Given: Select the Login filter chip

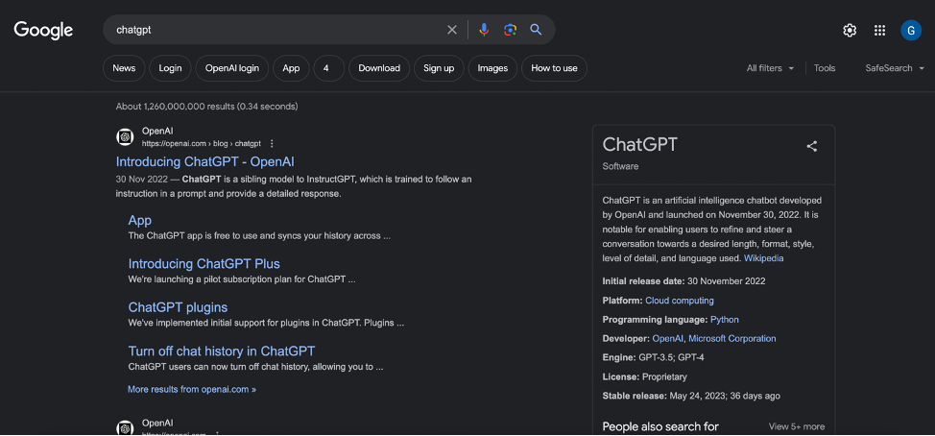Looking at the screenshot, I should tap(170, 68).
